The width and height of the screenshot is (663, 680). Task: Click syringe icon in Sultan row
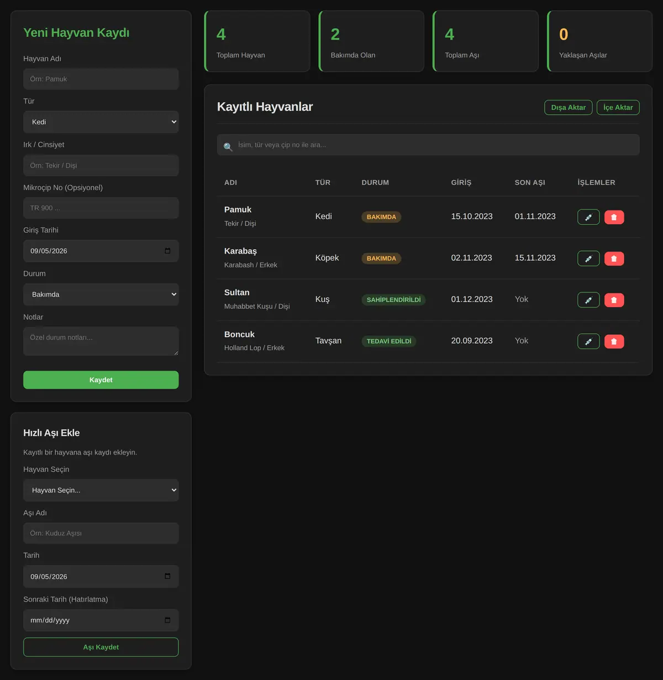pyautogui.click(x=588, y=300)
